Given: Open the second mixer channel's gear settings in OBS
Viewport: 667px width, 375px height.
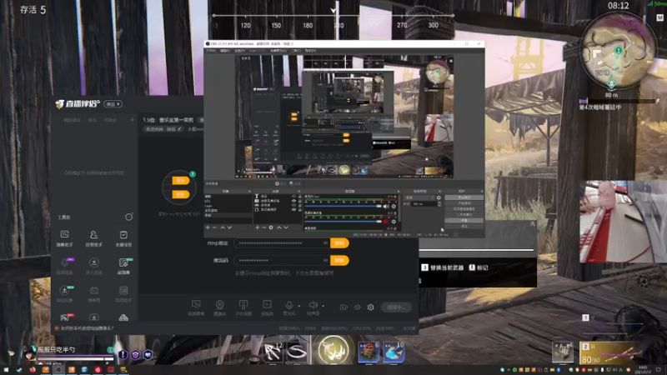Looking at the screenshot, I should coord(394,222).
